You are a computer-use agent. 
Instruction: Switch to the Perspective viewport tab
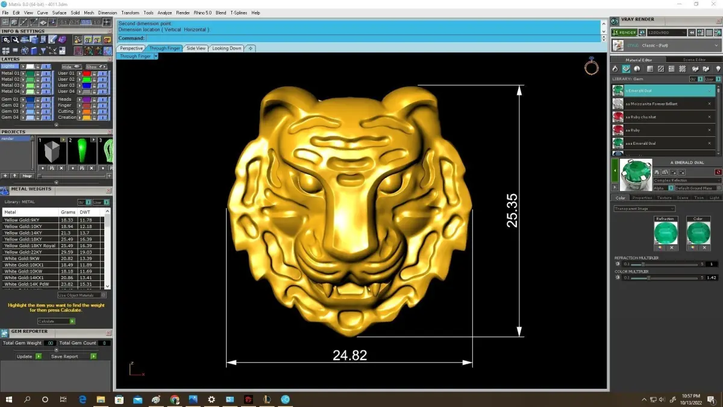pos(131,48)
